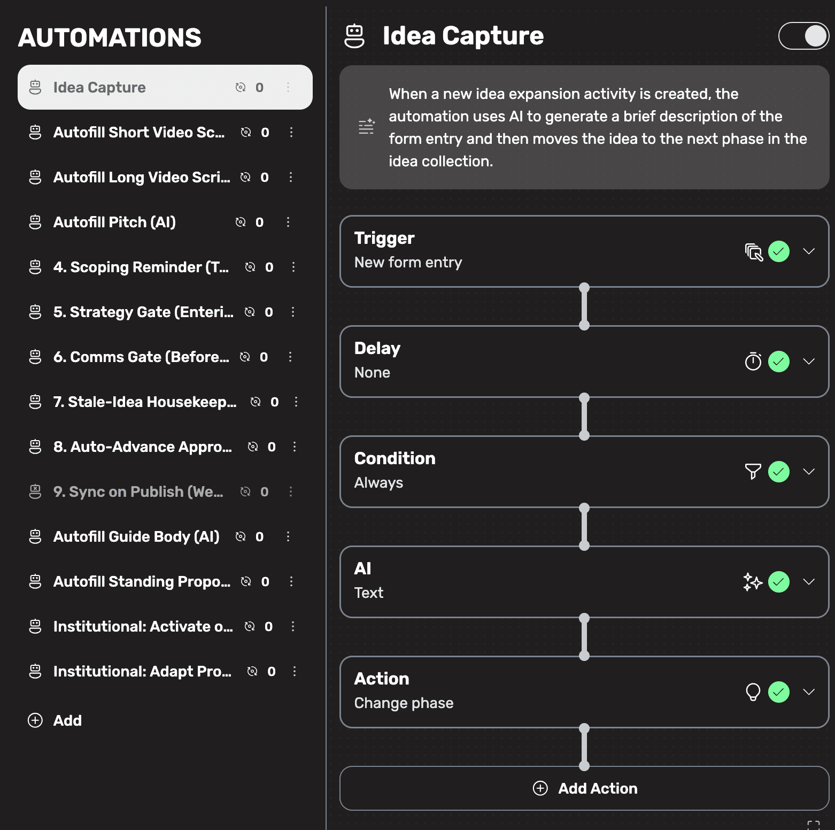The image size is (835, 830).
Task: Expand the Trigger step chevron
Action: click(x=809, y=251)
